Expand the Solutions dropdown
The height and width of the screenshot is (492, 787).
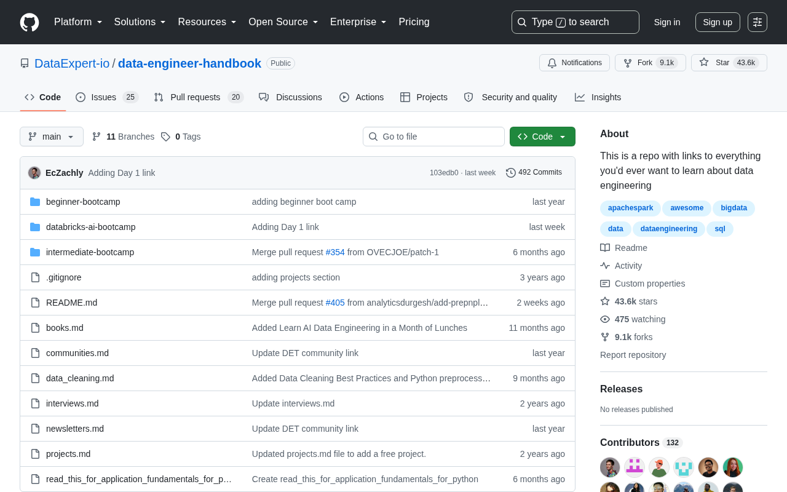pos(140,22)
